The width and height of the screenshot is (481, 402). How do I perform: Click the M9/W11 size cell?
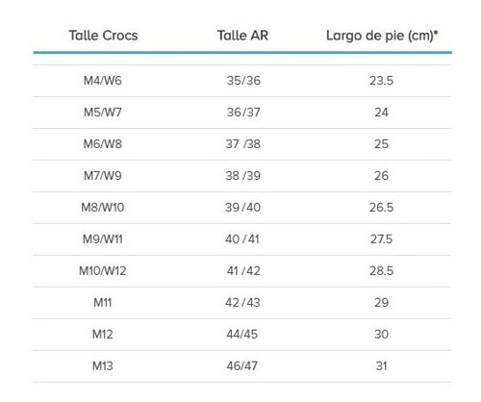tap(103, 239)
